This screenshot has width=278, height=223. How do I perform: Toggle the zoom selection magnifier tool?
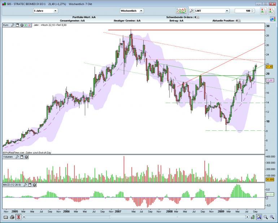click(259, 217)
